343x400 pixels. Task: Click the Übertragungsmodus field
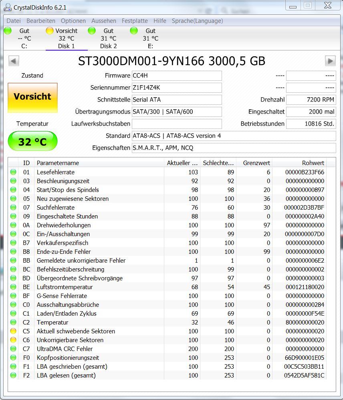177,112
